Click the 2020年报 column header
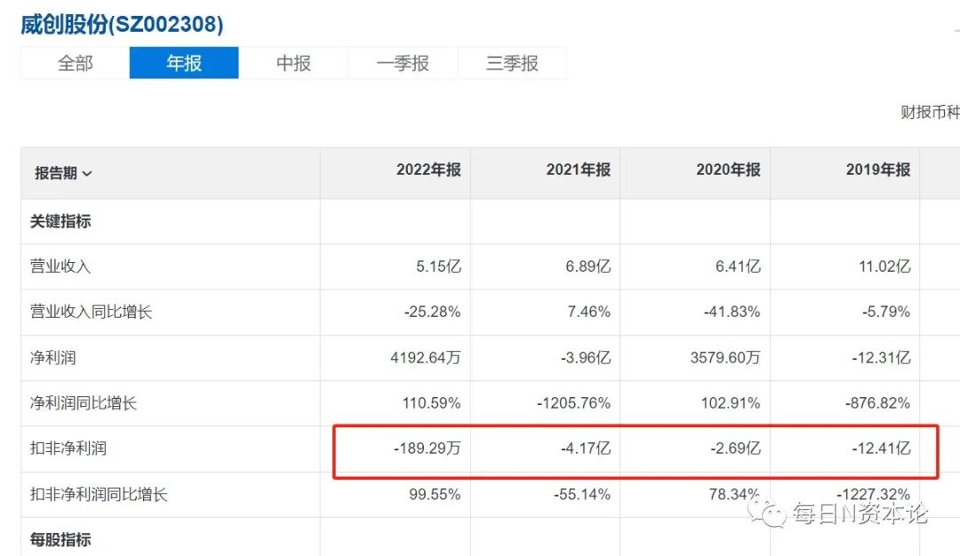Screen dimensions: 960x556 click(x=728, y=170)
